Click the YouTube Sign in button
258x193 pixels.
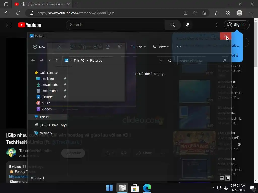coord(237,25)
